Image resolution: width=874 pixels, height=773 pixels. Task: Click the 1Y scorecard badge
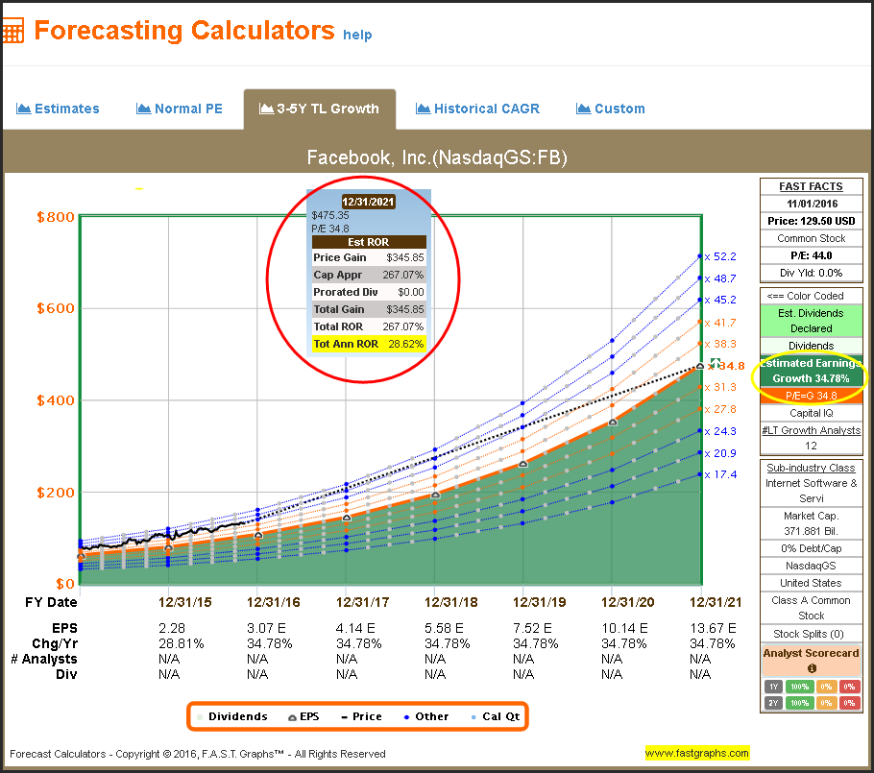(773, 687)
